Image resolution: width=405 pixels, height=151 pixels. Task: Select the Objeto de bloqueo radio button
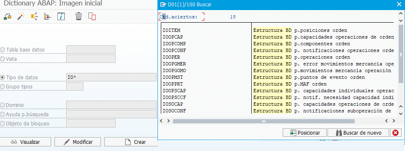tap(3, 124)
